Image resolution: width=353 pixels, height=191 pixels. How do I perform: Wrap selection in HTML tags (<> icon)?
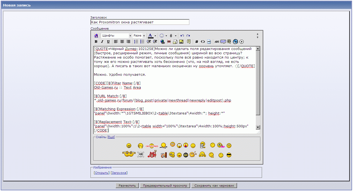click(203, 42)
